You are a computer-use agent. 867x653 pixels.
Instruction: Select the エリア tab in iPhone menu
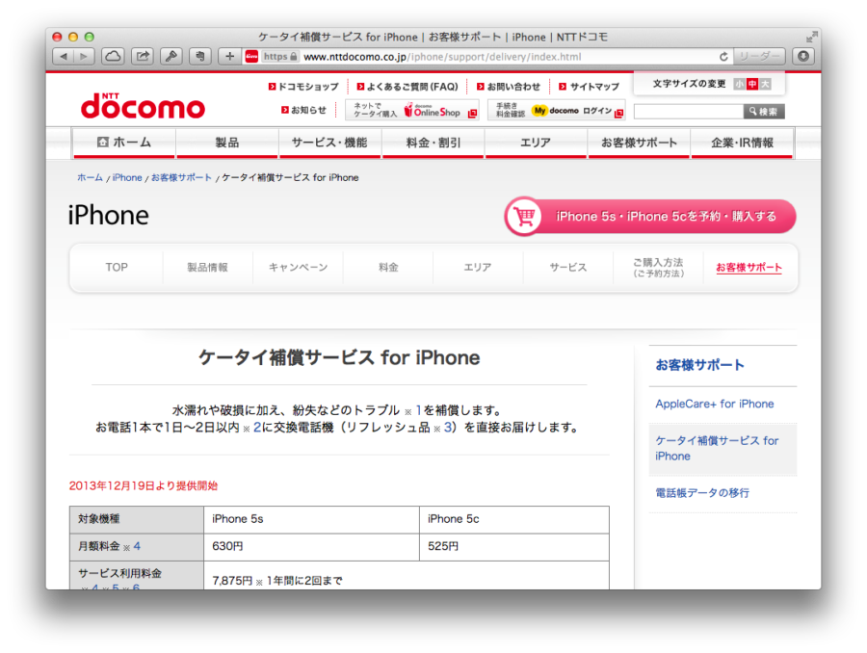478,268
